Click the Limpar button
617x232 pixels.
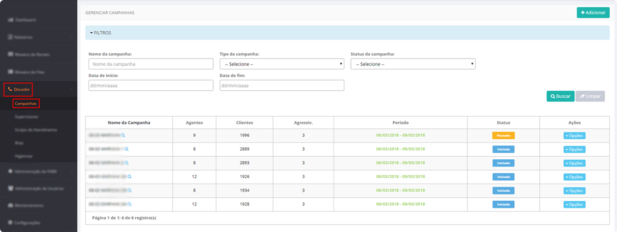[590, 96]
